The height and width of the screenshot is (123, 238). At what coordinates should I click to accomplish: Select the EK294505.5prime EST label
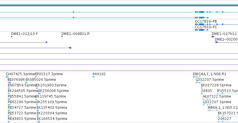click(23, 91)
